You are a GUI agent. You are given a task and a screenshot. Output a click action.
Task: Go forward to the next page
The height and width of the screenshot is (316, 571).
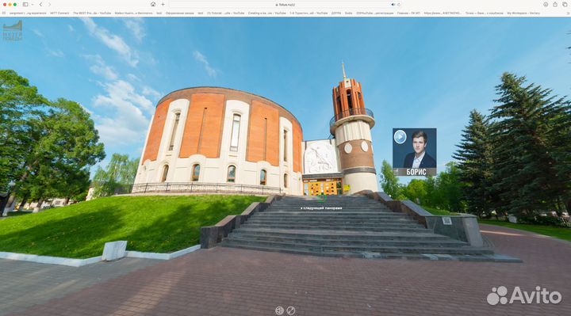pos(49,5)
